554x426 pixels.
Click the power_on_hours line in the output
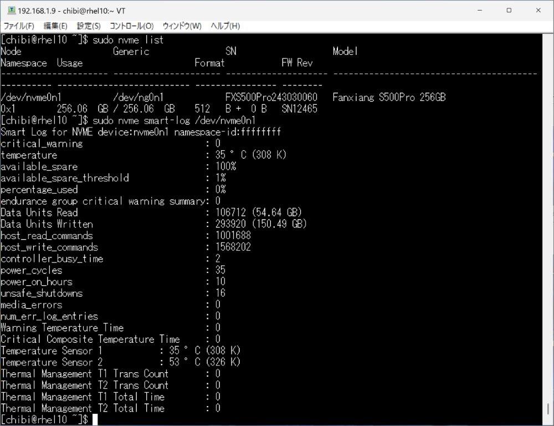37,282
